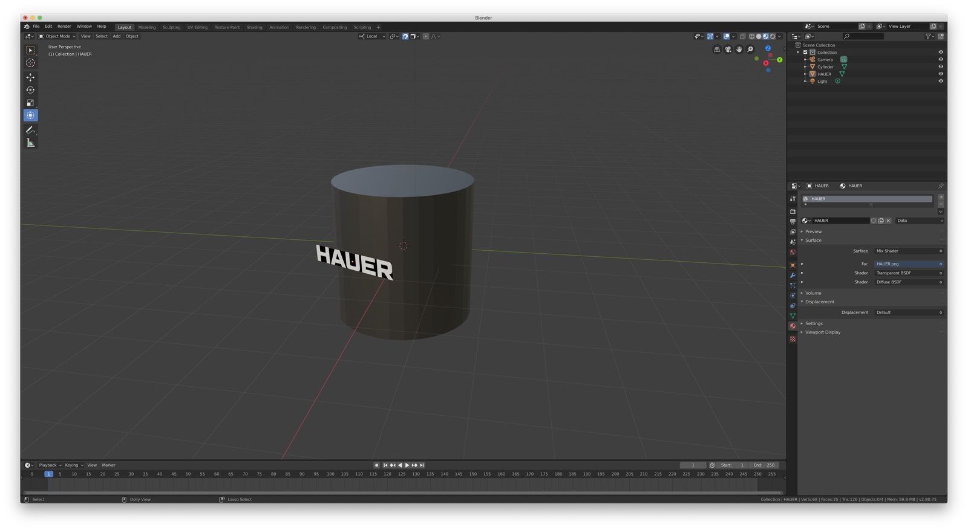Switch to Wireframe viewport shading

tap(752, 36)
